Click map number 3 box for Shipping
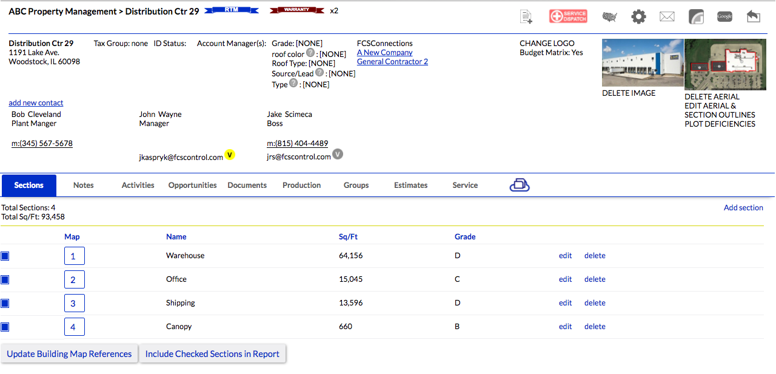The width and height of the screenshot is (776, 374). click(x=74, y=303)
